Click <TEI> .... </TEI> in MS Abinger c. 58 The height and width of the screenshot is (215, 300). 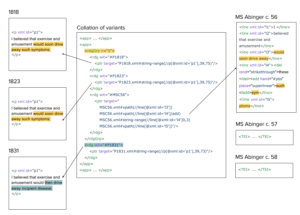pyautogui.click(x=255, y=170)
